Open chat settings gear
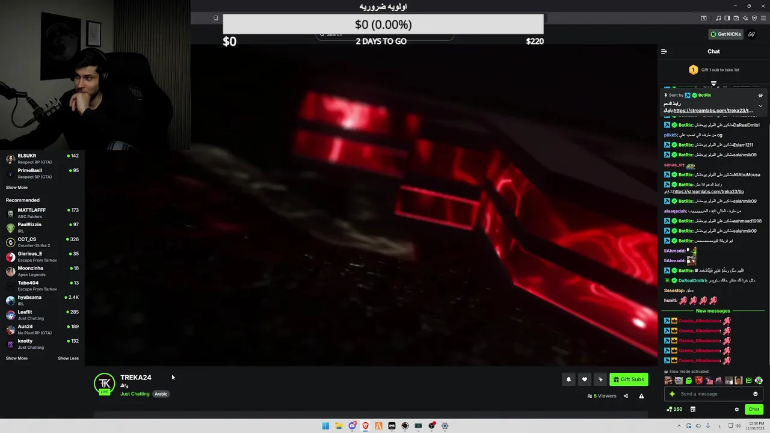The image size is (770, 433). click(736, 409)
